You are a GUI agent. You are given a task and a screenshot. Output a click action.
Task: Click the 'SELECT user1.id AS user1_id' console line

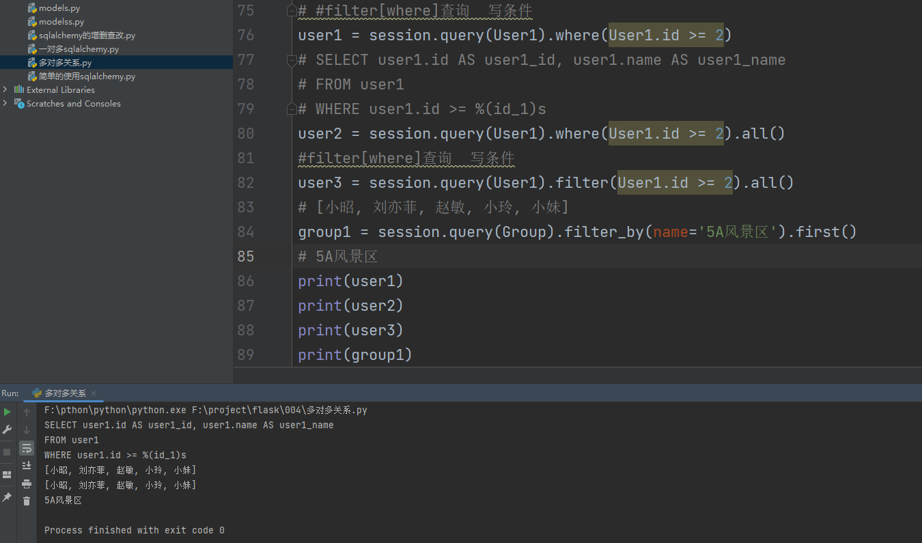coord(189,425)
